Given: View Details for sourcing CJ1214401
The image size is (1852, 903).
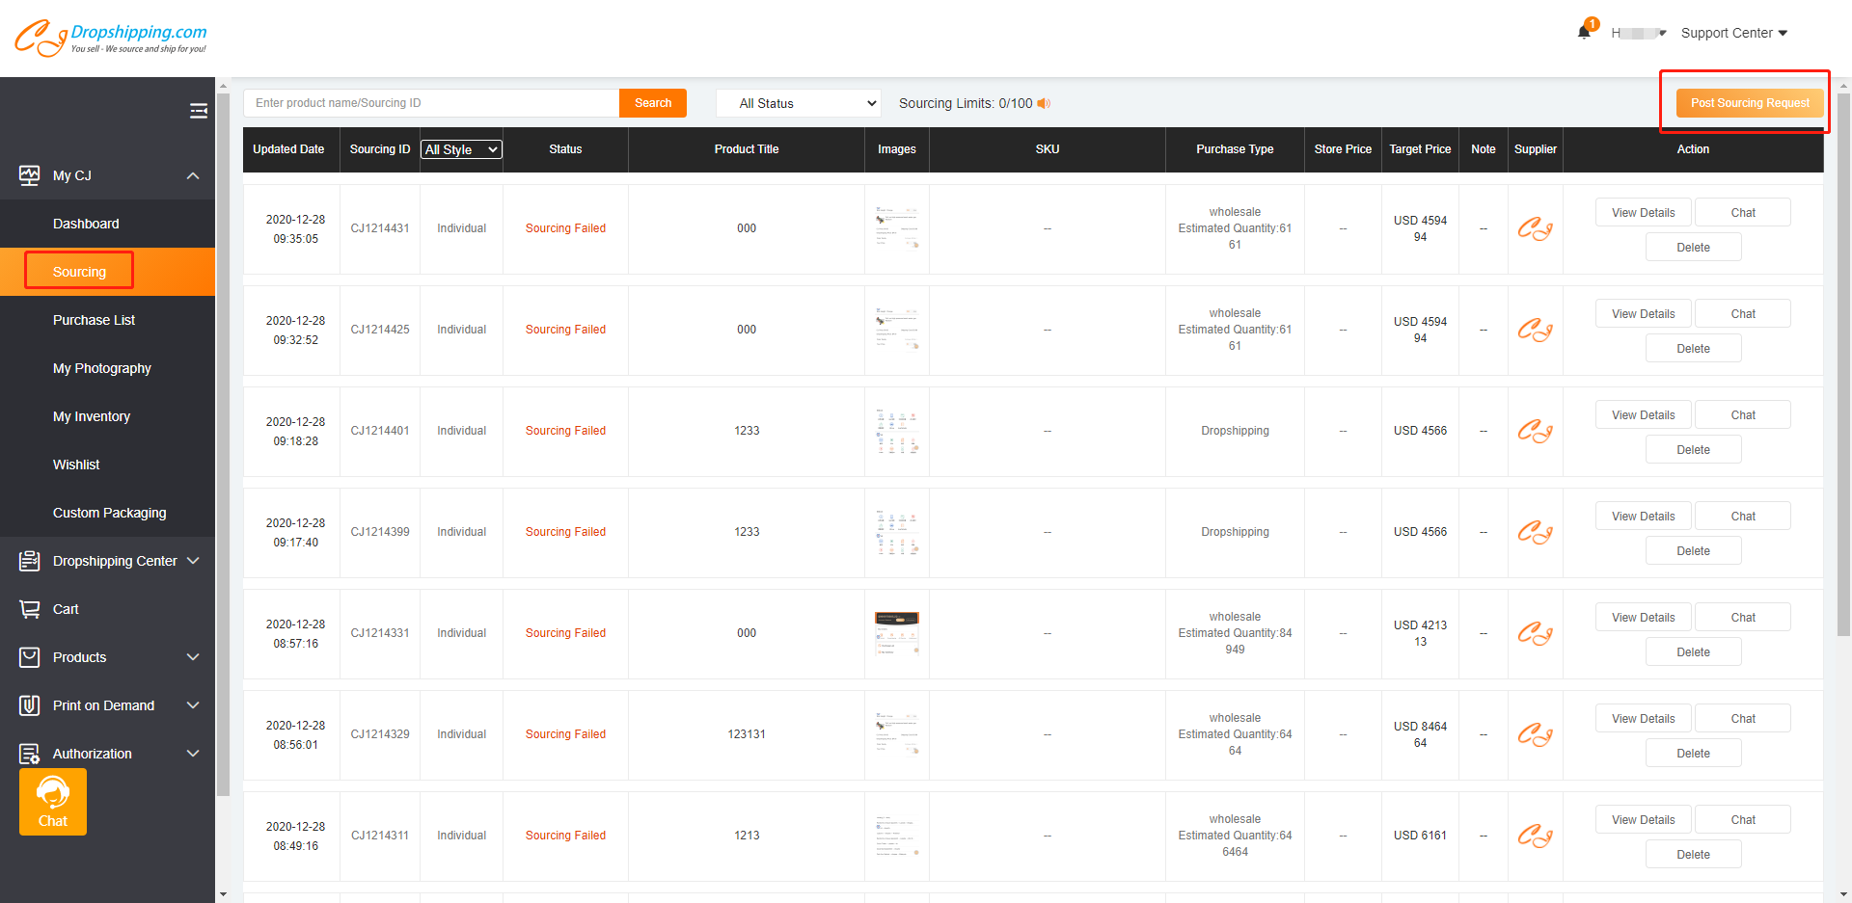Looking at the screenshot, I should click(1643, 415).
